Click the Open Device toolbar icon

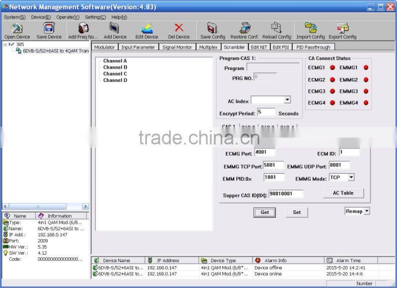(17, 28)
